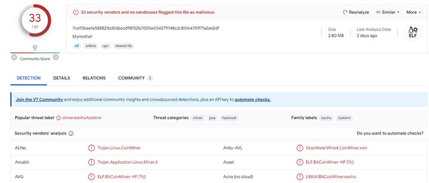Switch to the DETECTION tab
The image size is (429, 183).
pyautogui.click(x=29, y=78)
